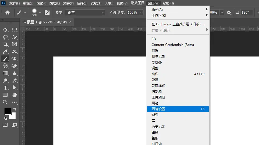
Task: Expand the 排列(A) submenu
Action: 178,9
